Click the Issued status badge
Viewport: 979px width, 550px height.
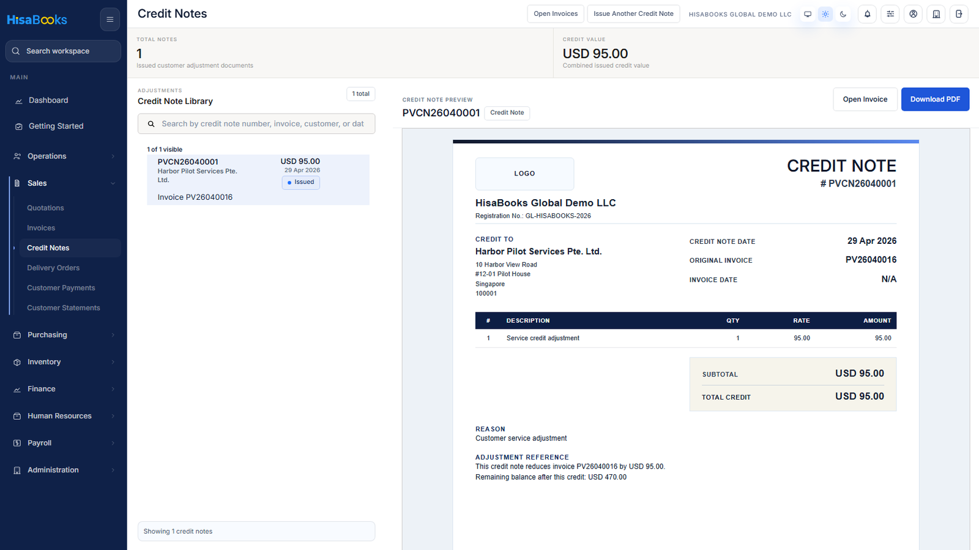300,183
